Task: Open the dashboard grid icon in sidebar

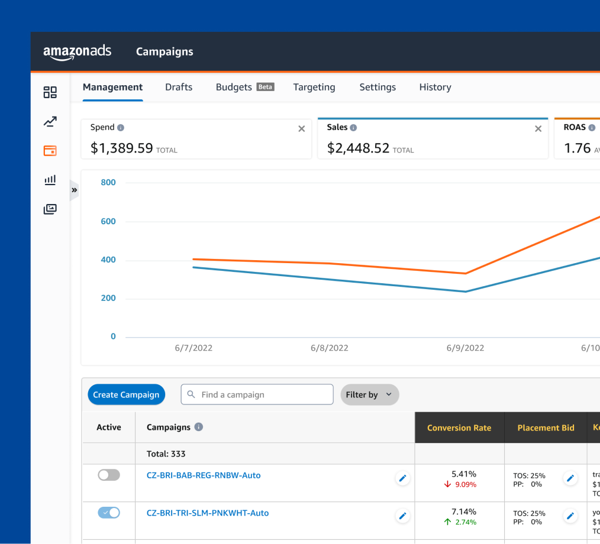Action: [50, 92]
